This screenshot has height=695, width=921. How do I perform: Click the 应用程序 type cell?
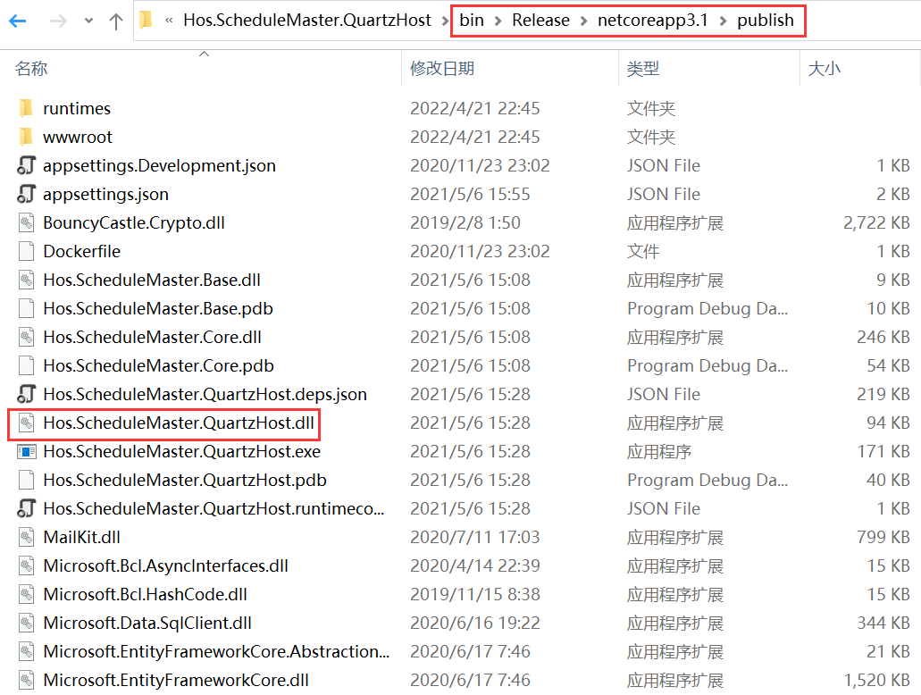[659, 452]
